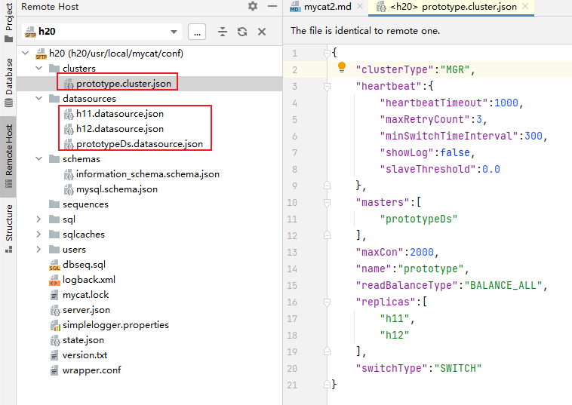
Task: Collapse the schemas folder
Action: click(x=38, y=159)
